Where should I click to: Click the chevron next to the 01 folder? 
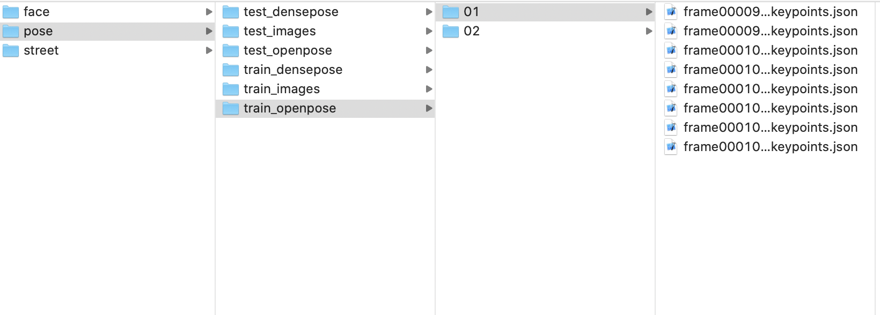649,11
